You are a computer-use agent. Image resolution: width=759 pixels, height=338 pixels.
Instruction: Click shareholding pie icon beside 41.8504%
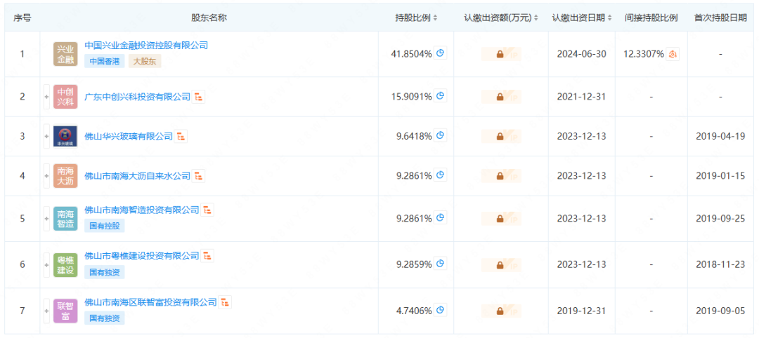[x=441, y=53]
